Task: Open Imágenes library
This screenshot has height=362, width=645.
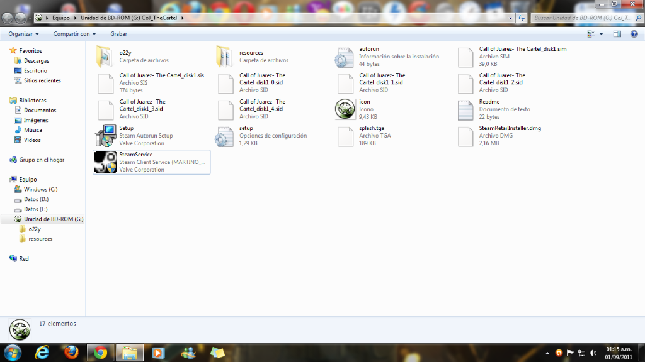Action: 36,120
